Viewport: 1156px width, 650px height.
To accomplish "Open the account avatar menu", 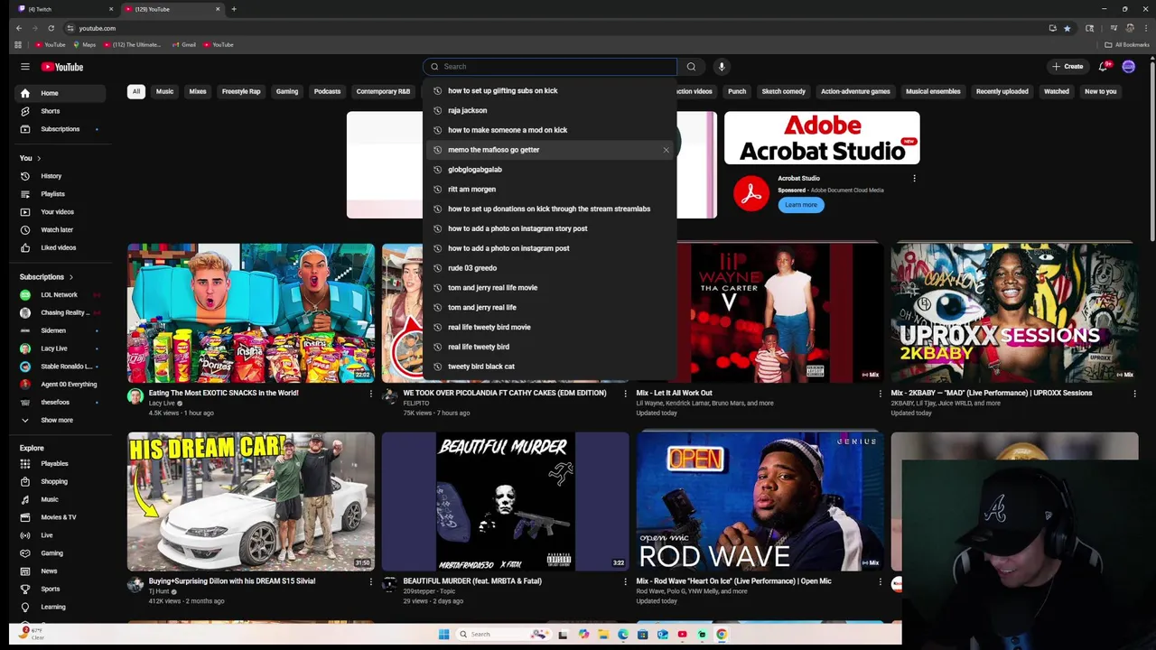I will [1128, 67].
